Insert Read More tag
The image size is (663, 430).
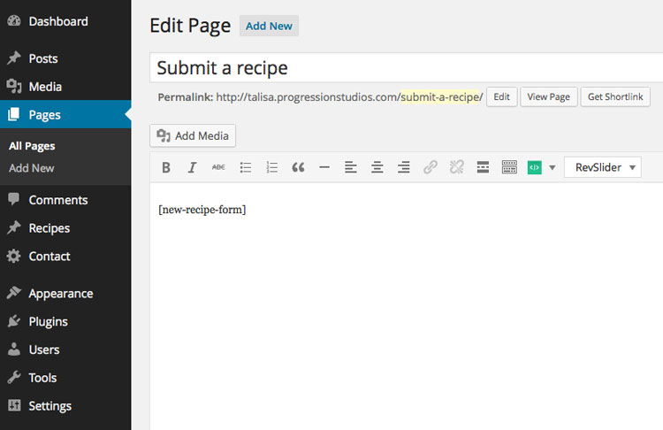click(483, 167)
